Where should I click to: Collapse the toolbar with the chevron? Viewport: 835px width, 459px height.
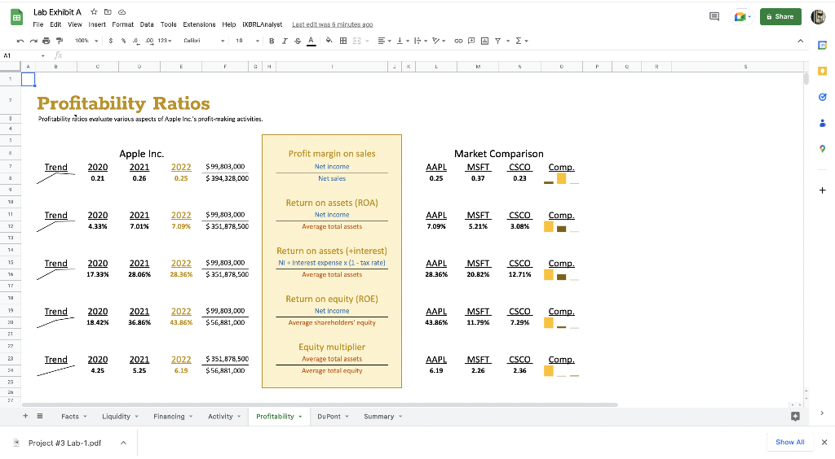point(800,41)
